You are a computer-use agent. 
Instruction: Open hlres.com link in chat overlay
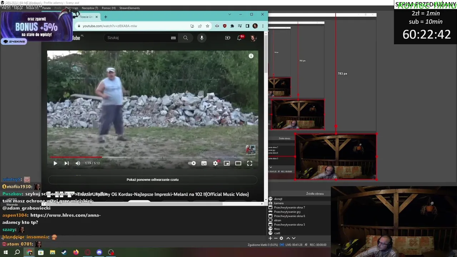(x=65, y=215)
